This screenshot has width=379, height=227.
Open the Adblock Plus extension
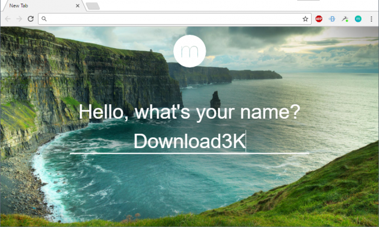[319, 19]
